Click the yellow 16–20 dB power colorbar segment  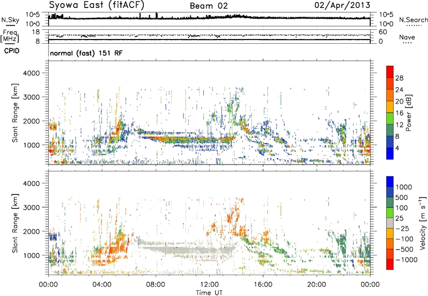click(x=390, y=107)
